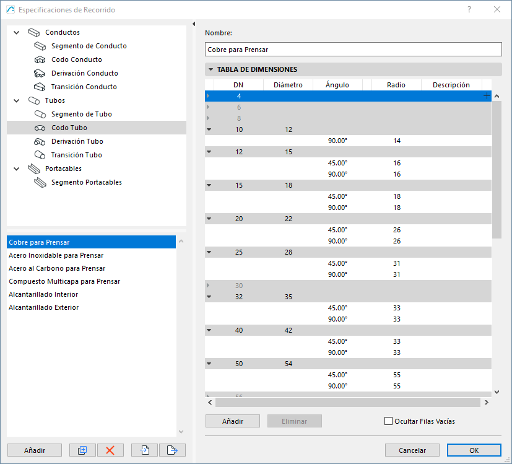Click the duplicate specification icon button
The image size is (512, 464).
pyautogui.click(x=82, y=450)
